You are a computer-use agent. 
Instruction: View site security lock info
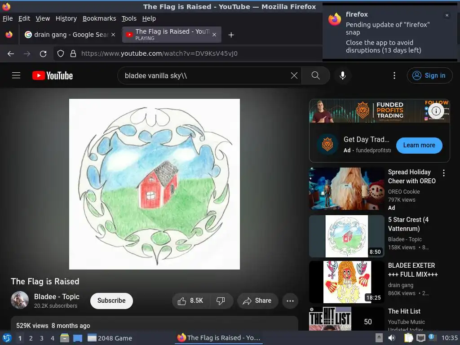[73, 54]
